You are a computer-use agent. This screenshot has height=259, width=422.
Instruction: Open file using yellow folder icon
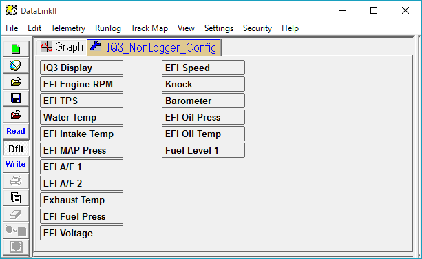[16, 82]
